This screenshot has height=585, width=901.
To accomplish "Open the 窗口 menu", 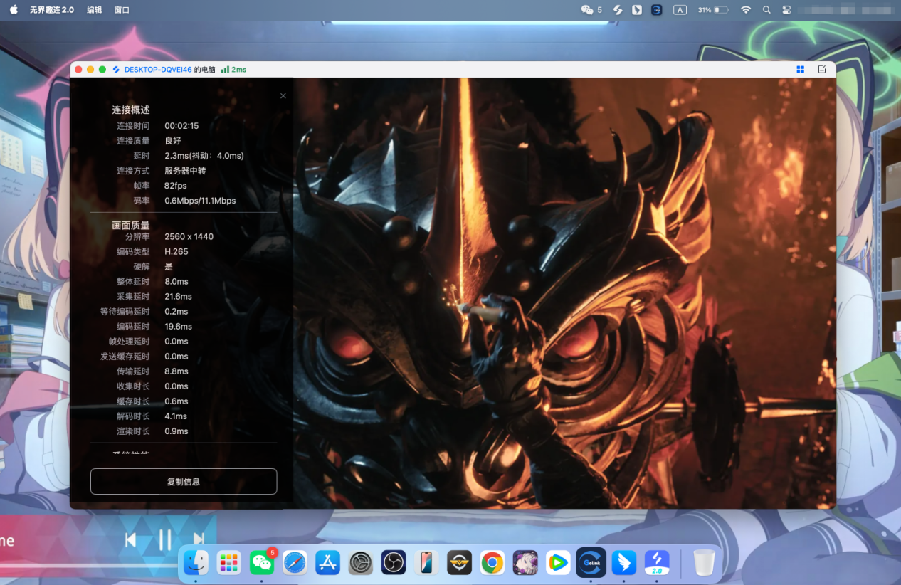I will coord(122,10).
